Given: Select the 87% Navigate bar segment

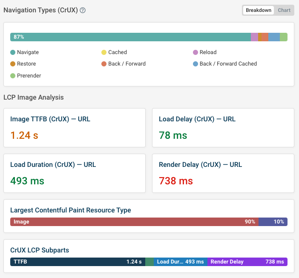Looking at the screenshot, I should (130, 37).
